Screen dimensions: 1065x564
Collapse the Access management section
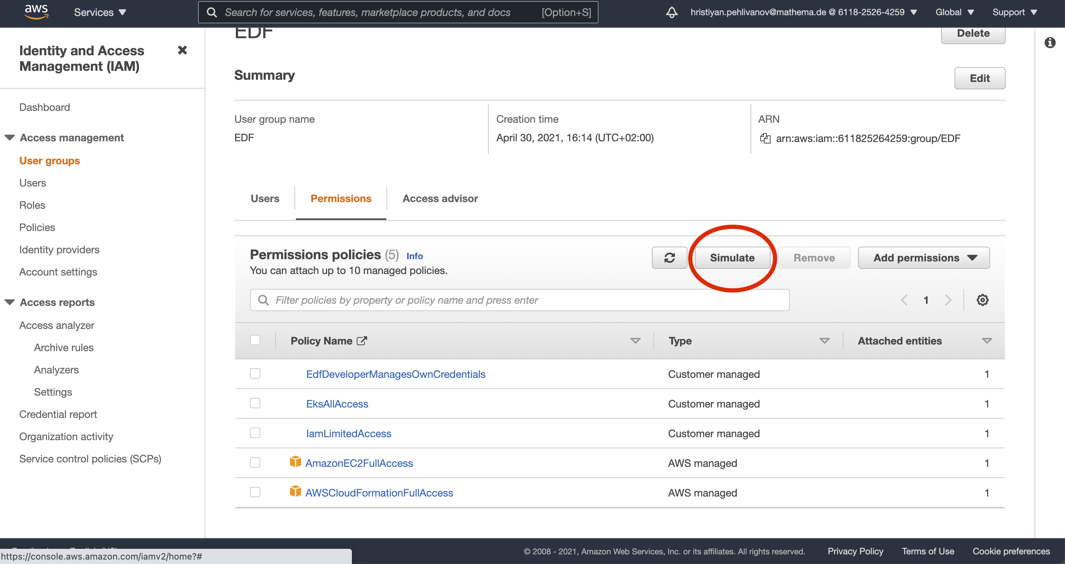coord(9,137)
